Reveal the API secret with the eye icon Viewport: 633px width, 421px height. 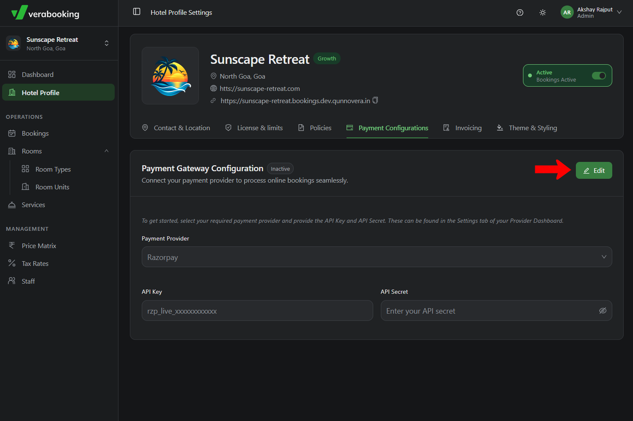(603, 311)
